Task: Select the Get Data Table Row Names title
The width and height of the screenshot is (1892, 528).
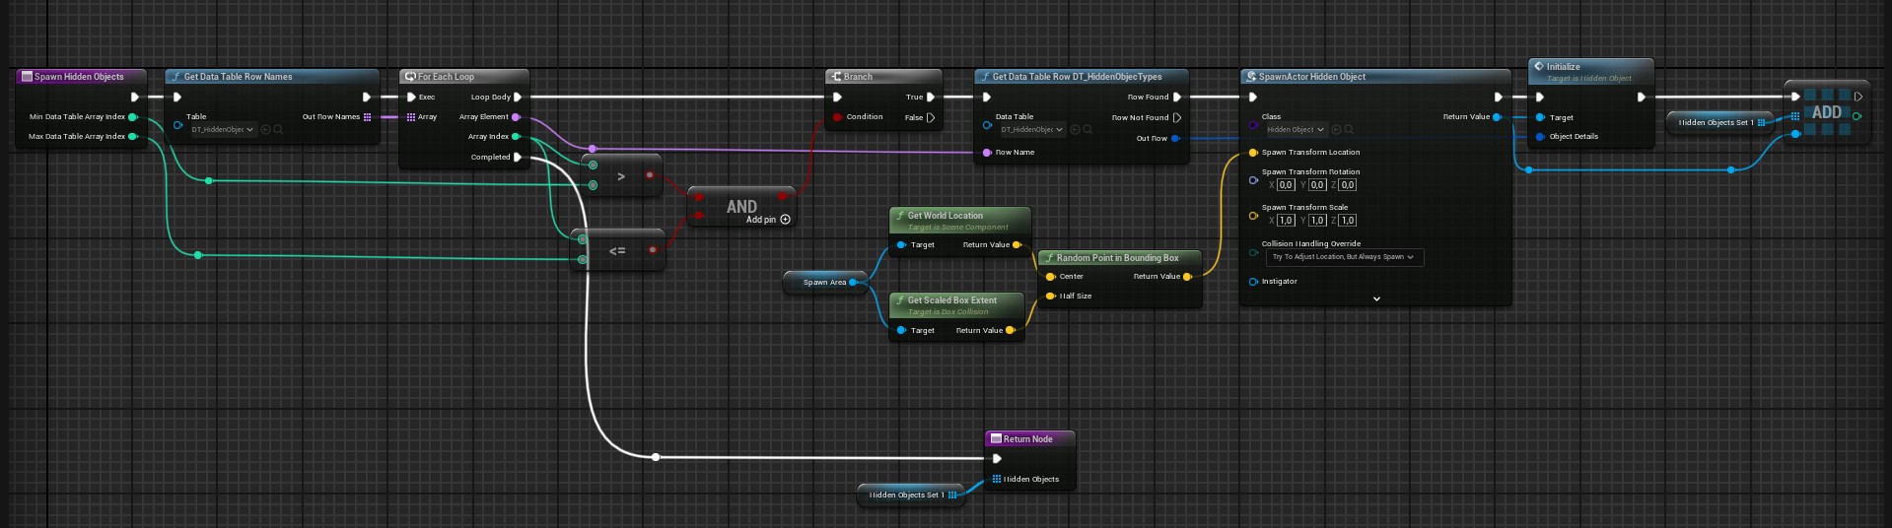Action: (238, 77)
